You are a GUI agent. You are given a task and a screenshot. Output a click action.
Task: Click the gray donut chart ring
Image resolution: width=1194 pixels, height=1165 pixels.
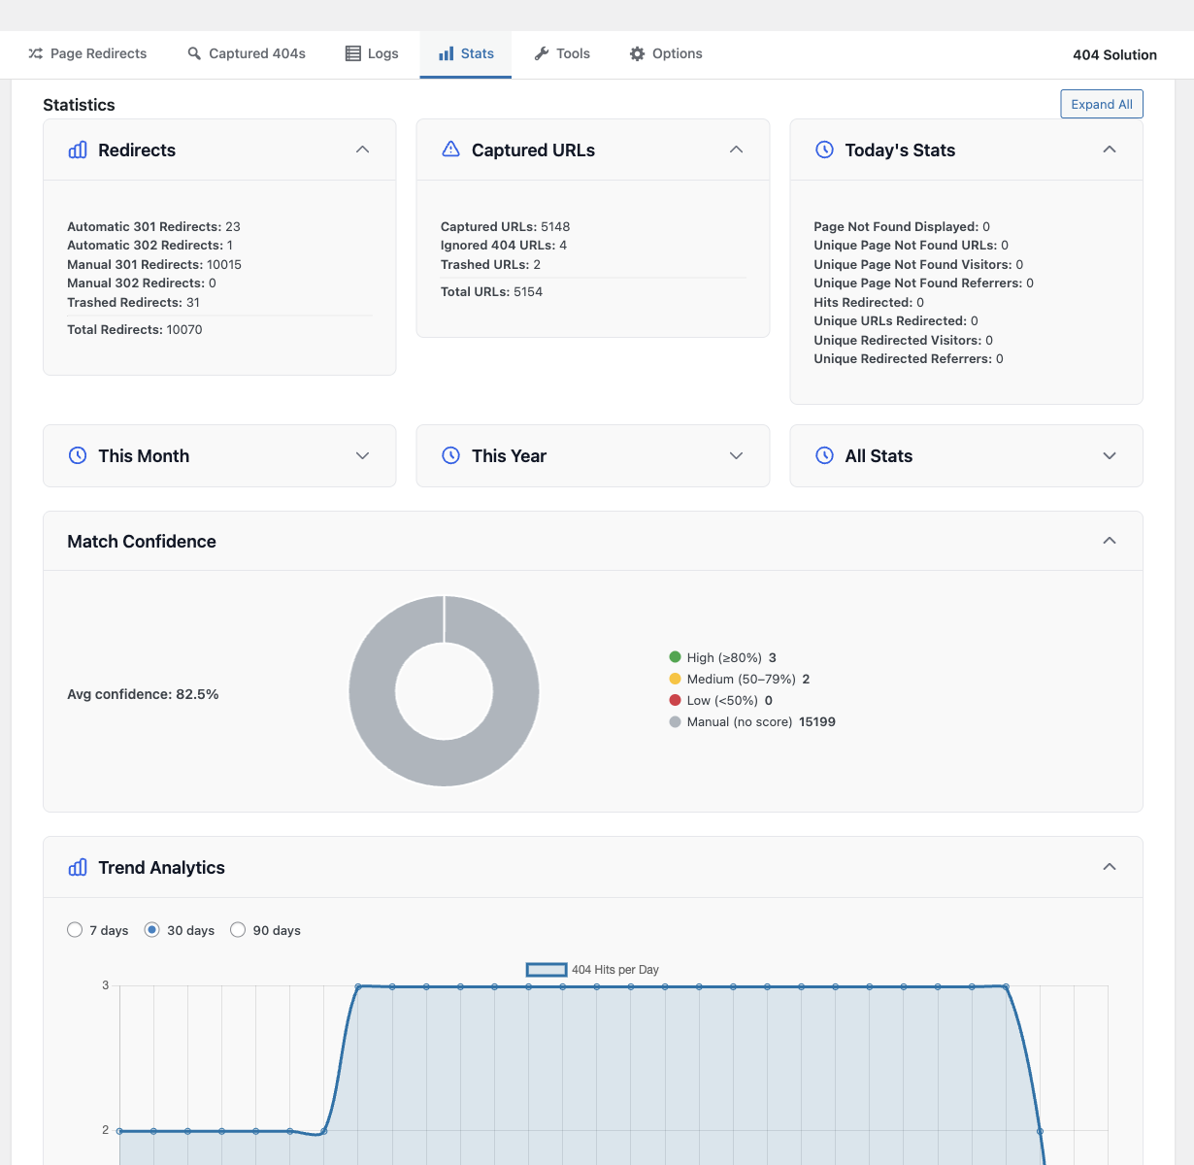pyautogui.click(x=372, y=691)
